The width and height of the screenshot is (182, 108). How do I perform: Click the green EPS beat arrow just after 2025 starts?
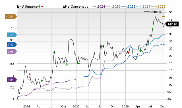(x=79, y=63)
